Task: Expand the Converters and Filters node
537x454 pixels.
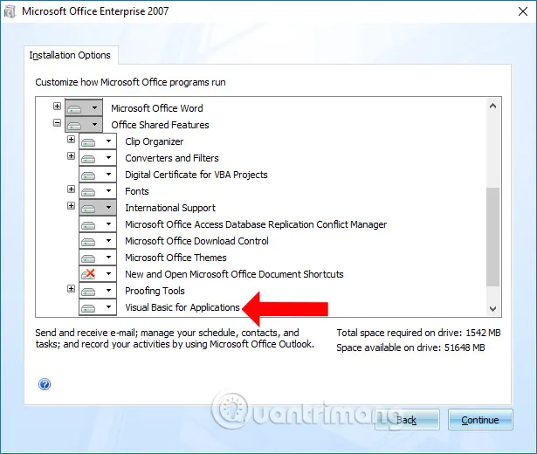Action: point(72,155)
